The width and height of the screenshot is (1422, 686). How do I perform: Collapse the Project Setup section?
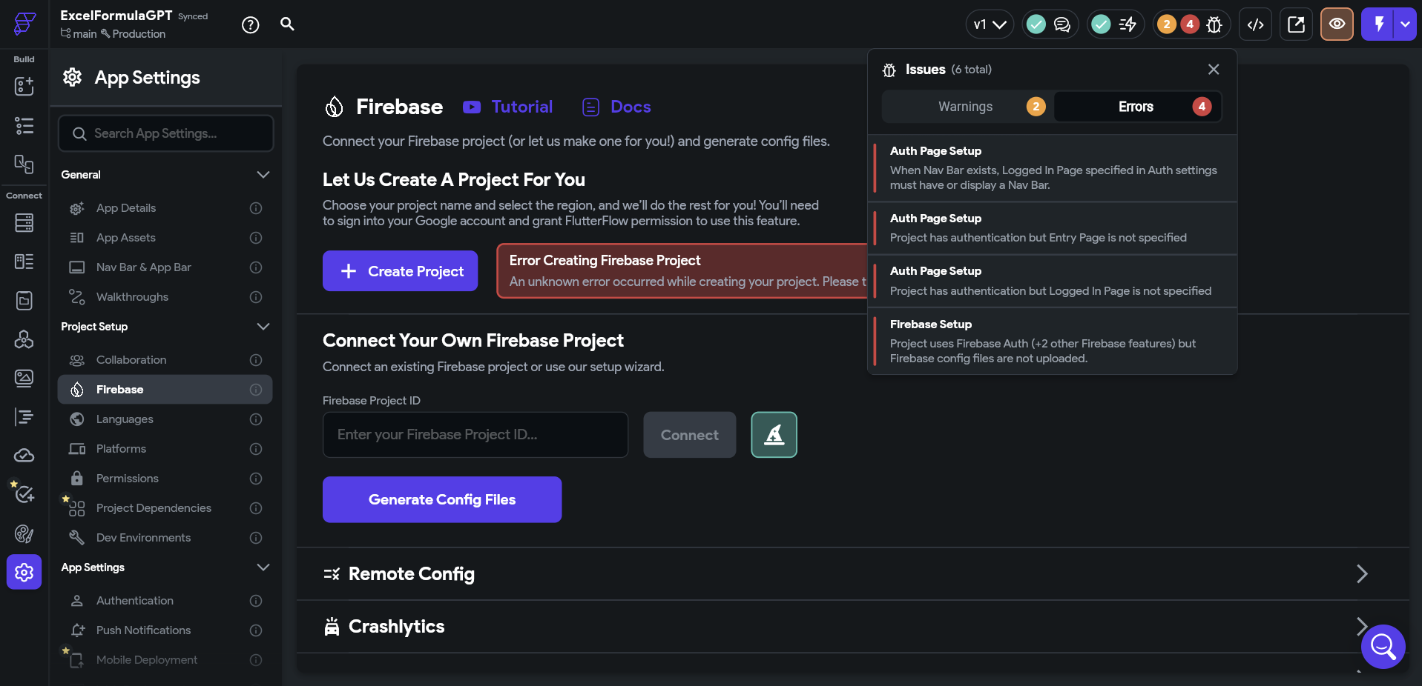[x=263, y=327]
